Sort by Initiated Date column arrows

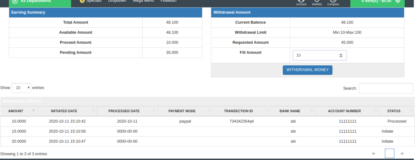pos(93,111)
